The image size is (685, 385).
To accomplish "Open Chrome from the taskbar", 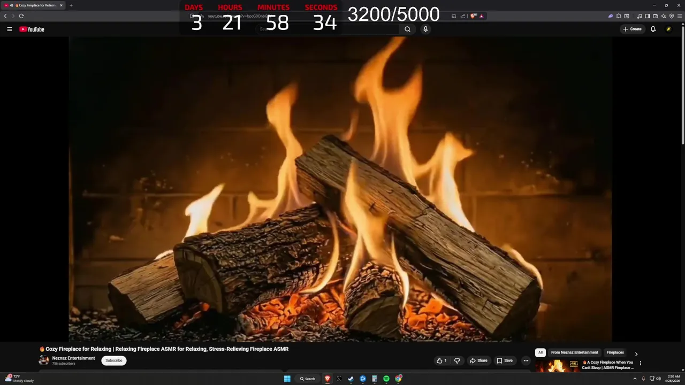I will pyautogui.click(x=398, y=379).
